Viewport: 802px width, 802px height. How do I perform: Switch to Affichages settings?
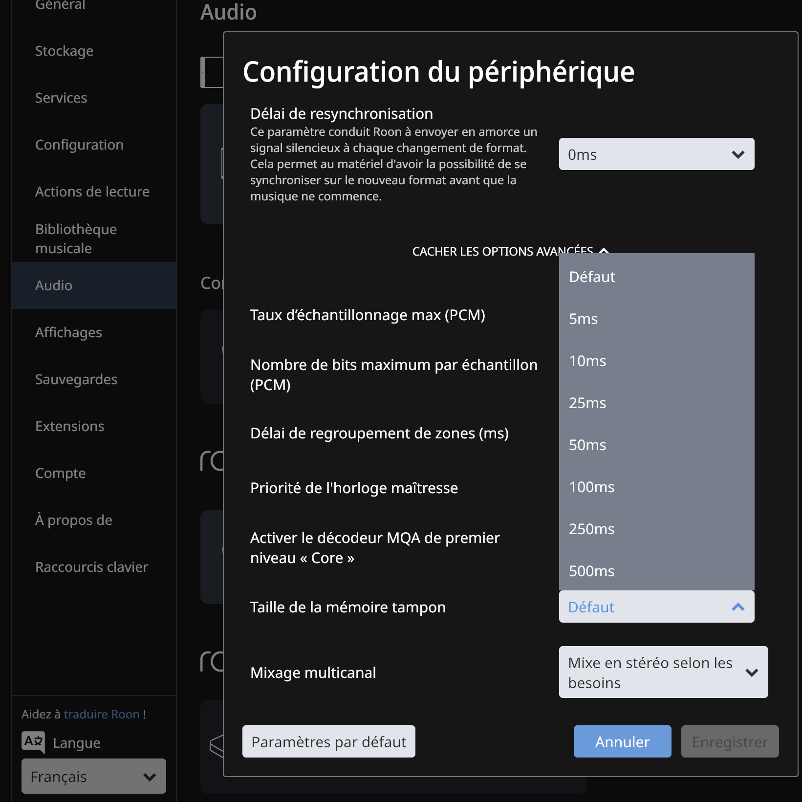(68, 332)
